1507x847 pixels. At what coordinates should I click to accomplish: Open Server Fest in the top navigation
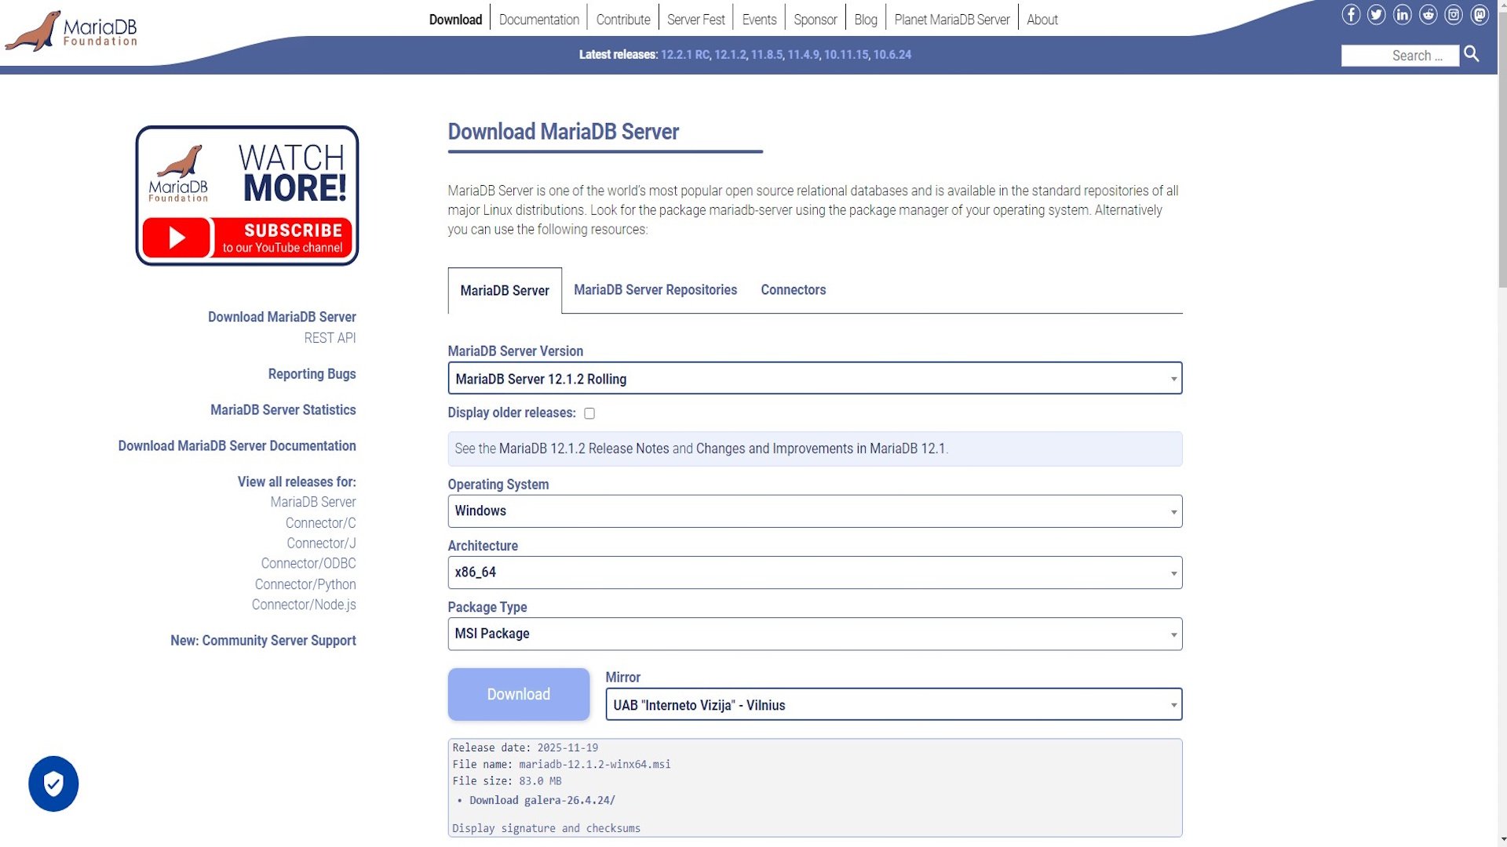[696, 20]
